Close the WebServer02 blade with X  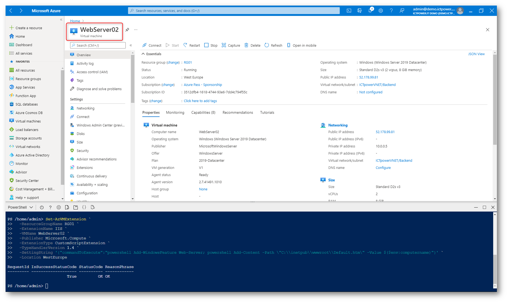coord(488,30)
